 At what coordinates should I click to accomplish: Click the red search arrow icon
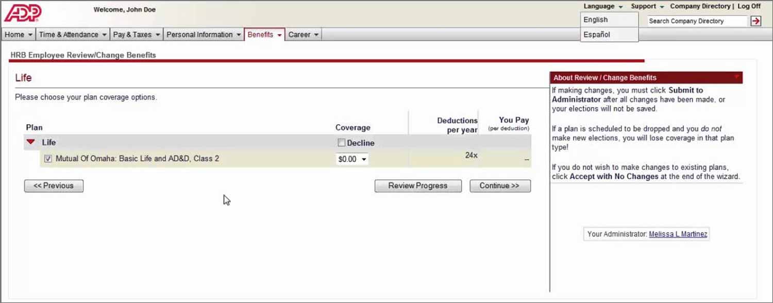point(755,21)
